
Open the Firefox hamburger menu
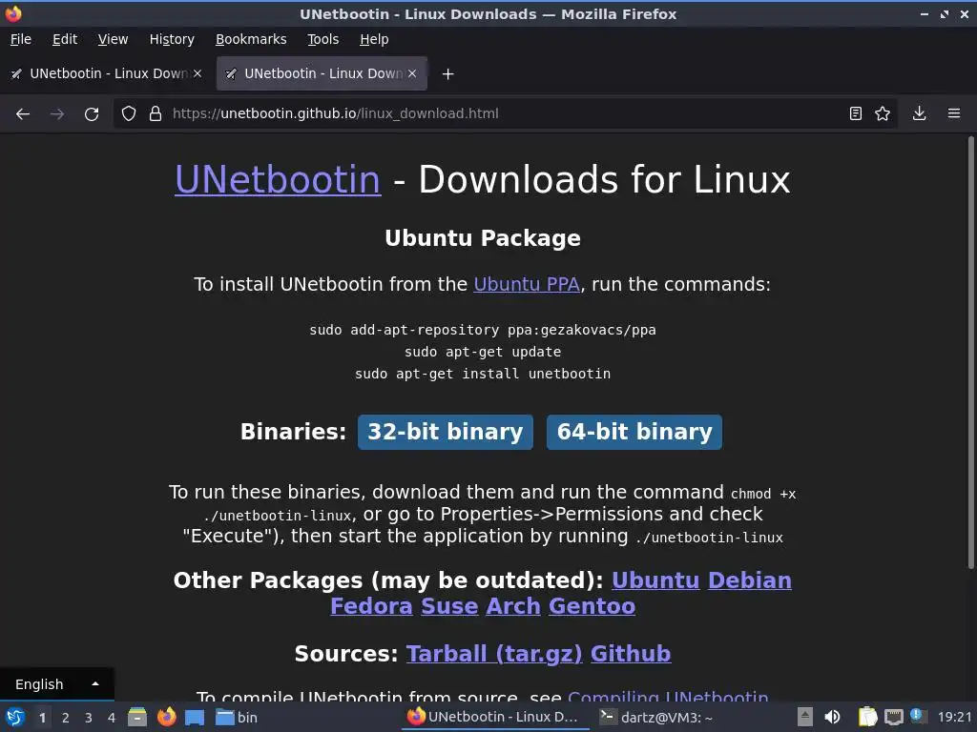pyautogui.click(x=954, y=114)
